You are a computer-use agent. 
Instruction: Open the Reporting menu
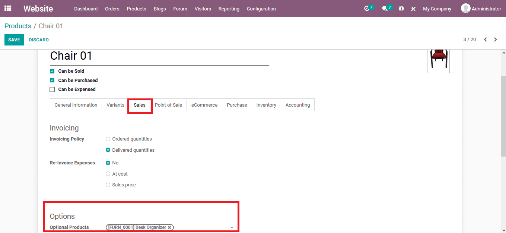229,9
